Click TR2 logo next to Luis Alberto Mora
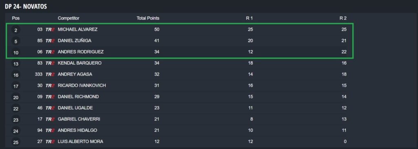Screen dimensions: 418x149 (50, 142)
